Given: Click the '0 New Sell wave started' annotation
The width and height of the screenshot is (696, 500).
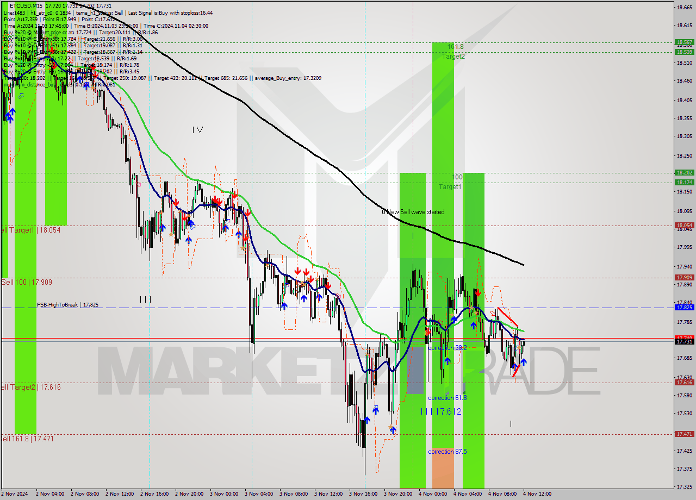Looking at the screenshot, I should [x=413, y=212].
